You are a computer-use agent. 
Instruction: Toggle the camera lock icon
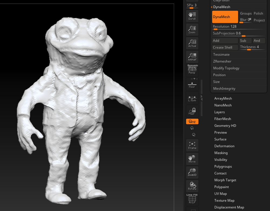click(x=192, y=111)
